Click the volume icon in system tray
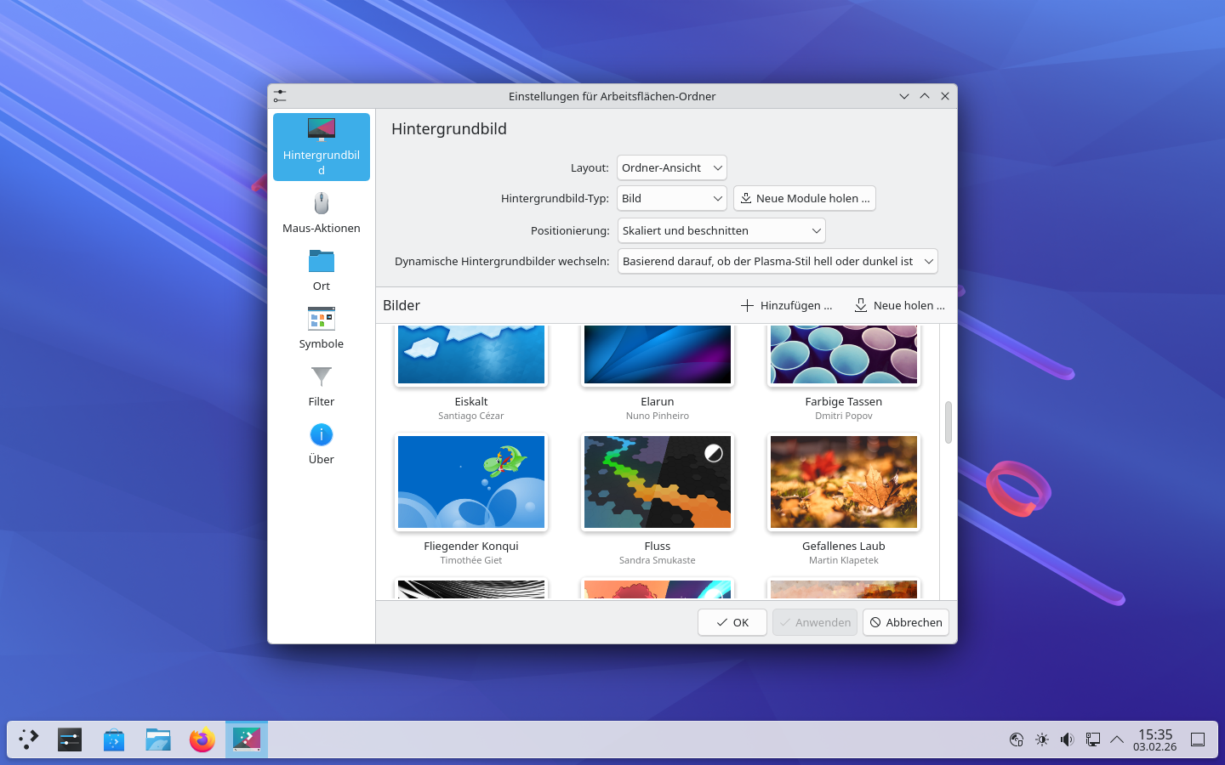Screen dimensions: 1225x765 click(x=1067, y=739)
